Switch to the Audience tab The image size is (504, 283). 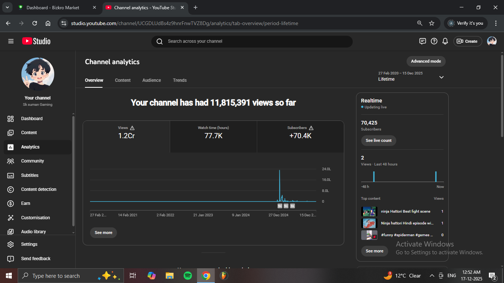point(152,80)
